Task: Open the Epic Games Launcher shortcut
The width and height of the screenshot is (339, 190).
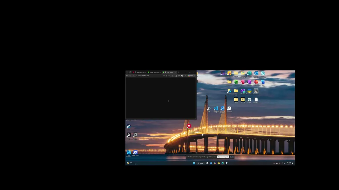Action: (135, 136)
